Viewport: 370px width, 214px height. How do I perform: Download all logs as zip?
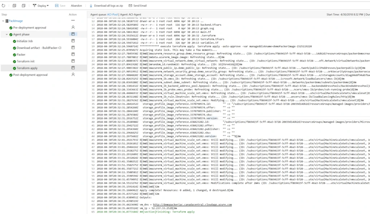[x=106, y=5]
